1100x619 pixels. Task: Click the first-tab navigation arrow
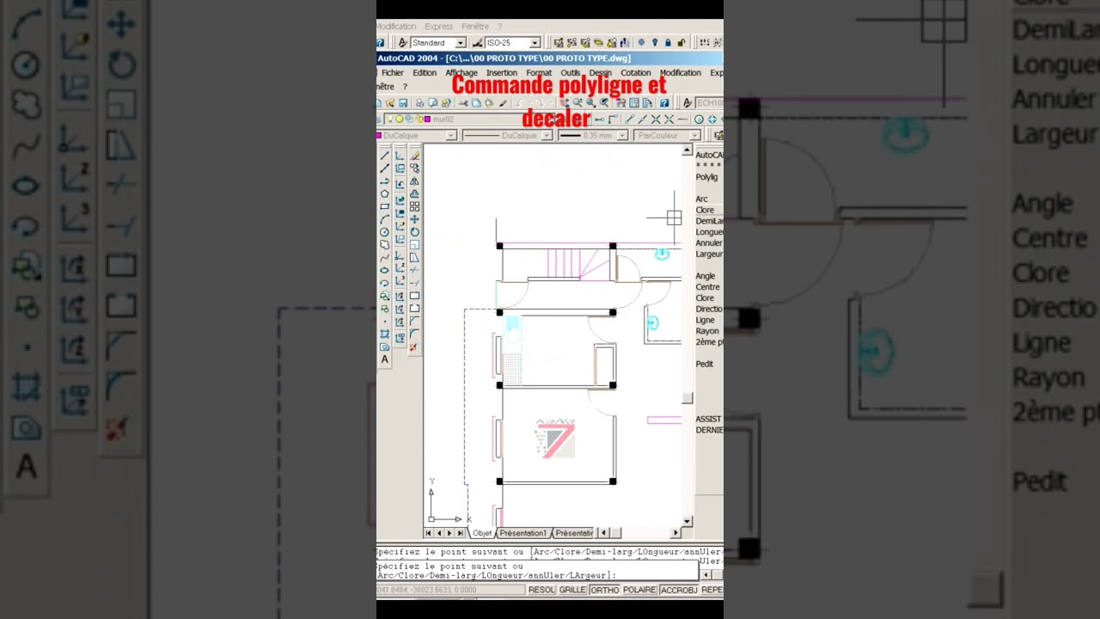pos(429,533)
